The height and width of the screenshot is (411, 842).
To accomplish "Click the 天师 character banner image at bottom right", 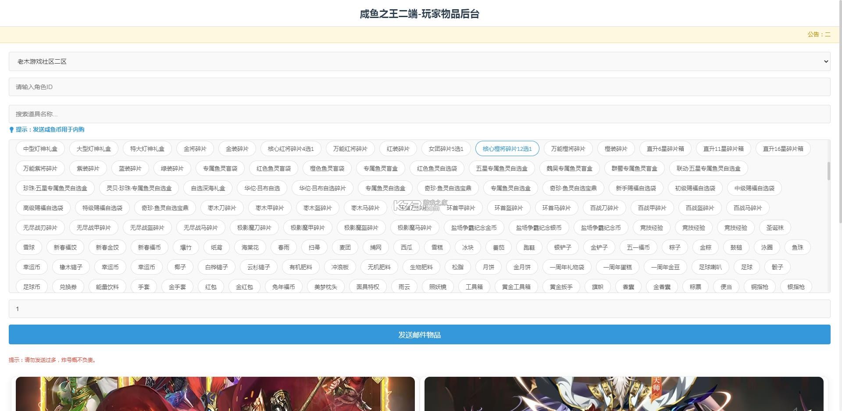I will point(624,394).
